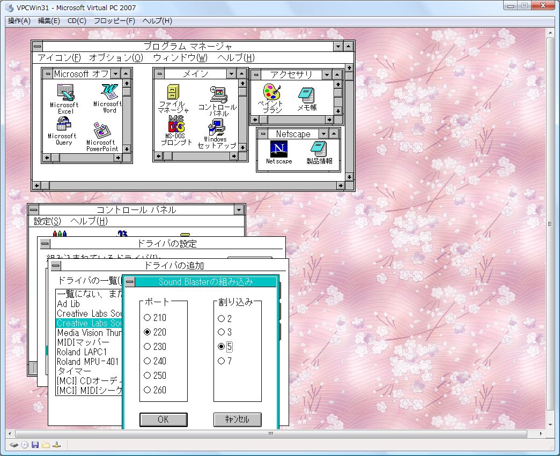Click the minimize arrow of アクセサリ group

327,75
